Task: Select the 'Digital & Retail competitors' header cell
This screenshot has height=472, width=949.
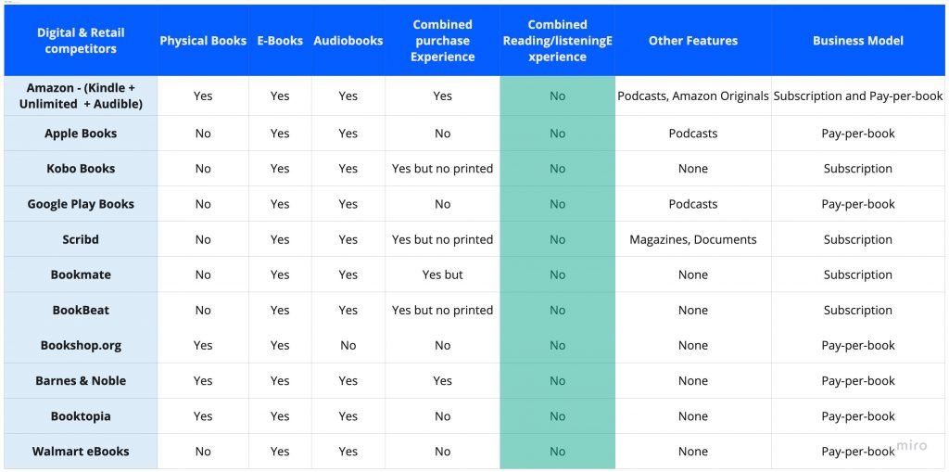Action: [x=81, y=41]
